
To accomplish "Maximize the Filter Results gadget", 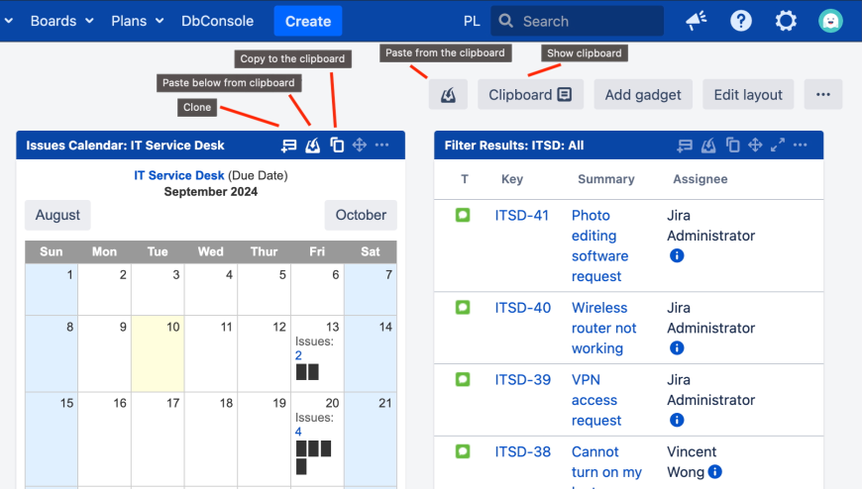I will pyautogui.click(x=778, y=146).
